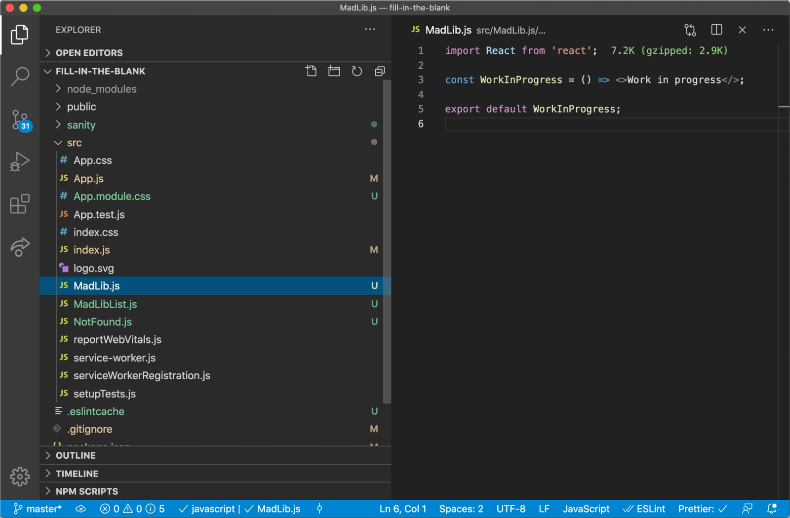The image size is (790, 518).
Task: Open App.test.js in the file tree
Action: point(99,214)
